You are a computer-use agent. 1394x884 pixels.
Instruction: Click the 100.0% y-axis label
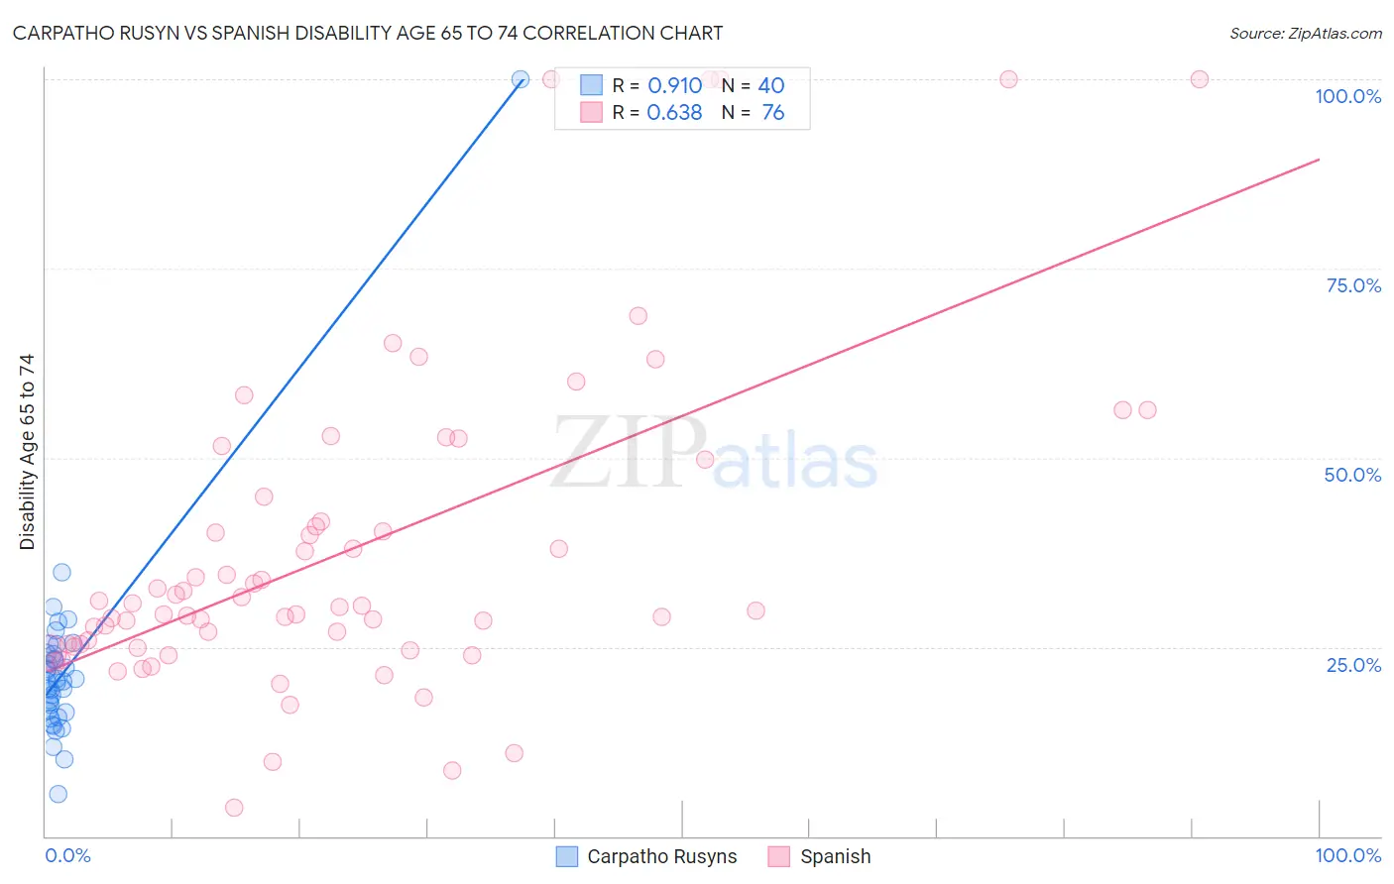coord(1347,96)
